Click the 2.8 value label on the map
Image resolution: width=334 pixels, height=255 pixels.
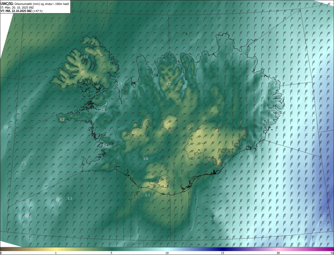coord(134,133)
